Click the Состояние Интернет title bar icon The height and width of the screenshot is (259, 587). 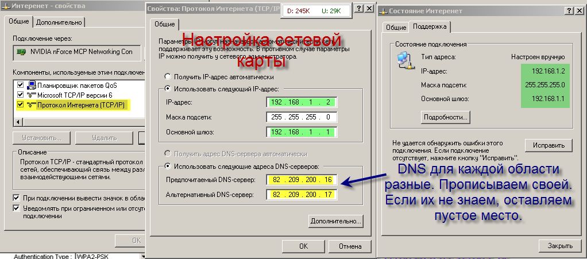[x=383, y=11]
